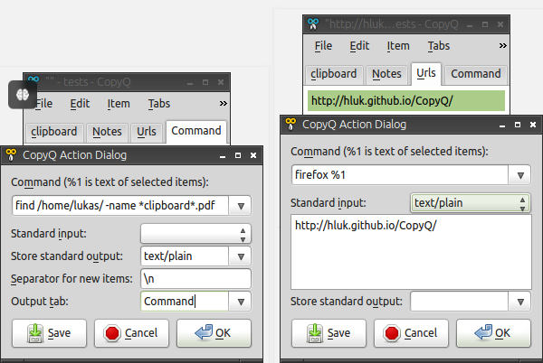Image resolution: width=543 pixels, height=363 pixels.
Task: Open the Tabs menu in the Urls CopyQ window
Action: 438,46
